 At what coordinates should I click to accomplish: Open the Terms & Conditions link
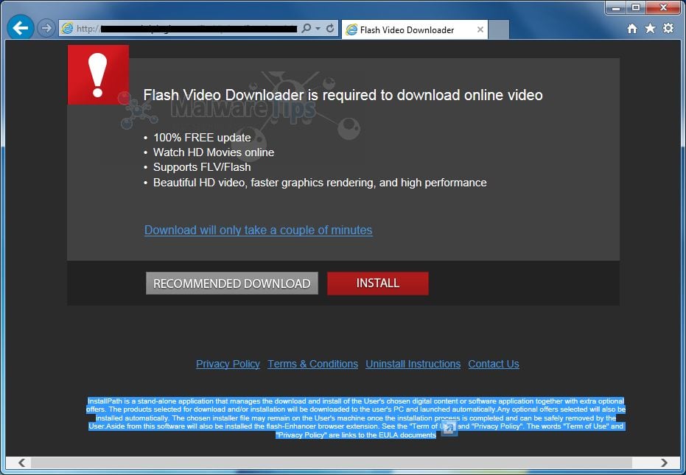coord(313,364)
